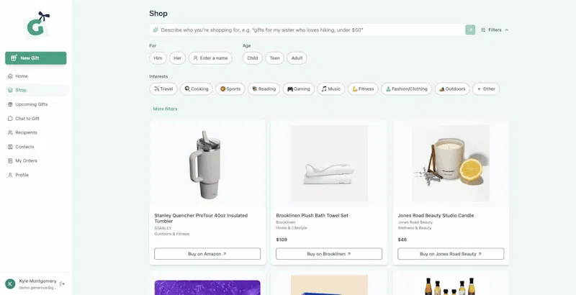Open the Brooklinen Plush Bath Towel Set title
The image size is (576, 295).
(312, 215)
